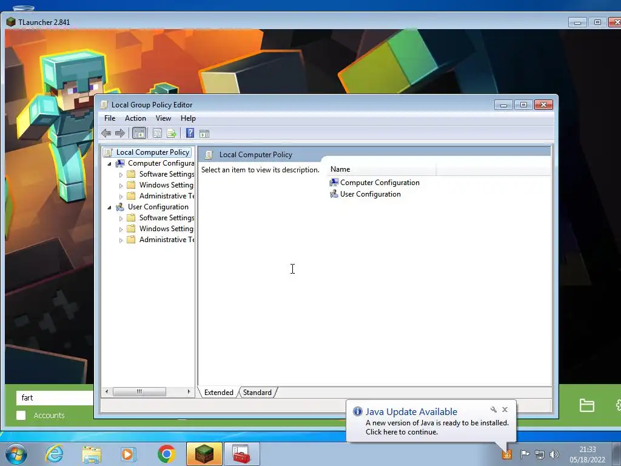Open the network tray icon
This screenshot has height=466, width=621.
tap(539, 454)
